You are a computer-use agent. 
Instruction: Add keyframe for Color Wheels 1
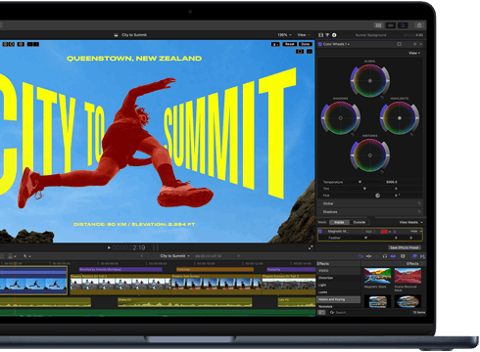click(x=415, y=44)
